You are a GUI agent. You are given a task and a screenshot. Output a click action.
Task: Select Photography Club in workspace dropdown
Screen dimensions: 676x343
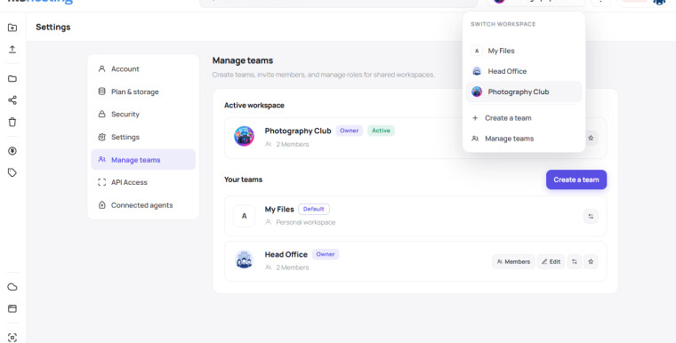coord(524,92)
